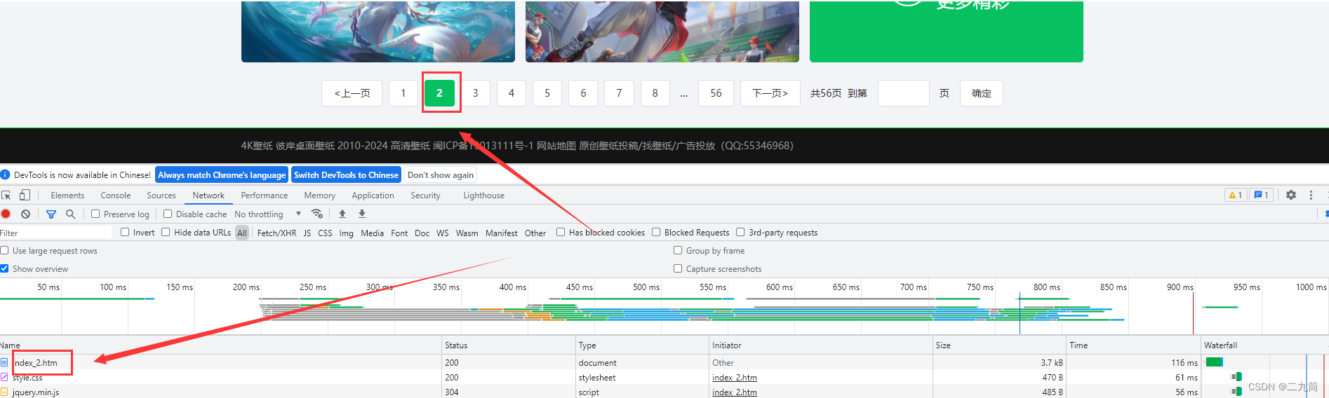Check the Invert filter checkbox
The height and width of the screenshot is (398, 1329).
pos(125,232)
